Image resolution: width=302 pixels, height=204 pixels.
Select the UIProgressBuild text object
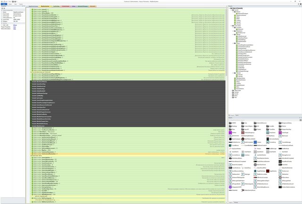pos(235,184)
